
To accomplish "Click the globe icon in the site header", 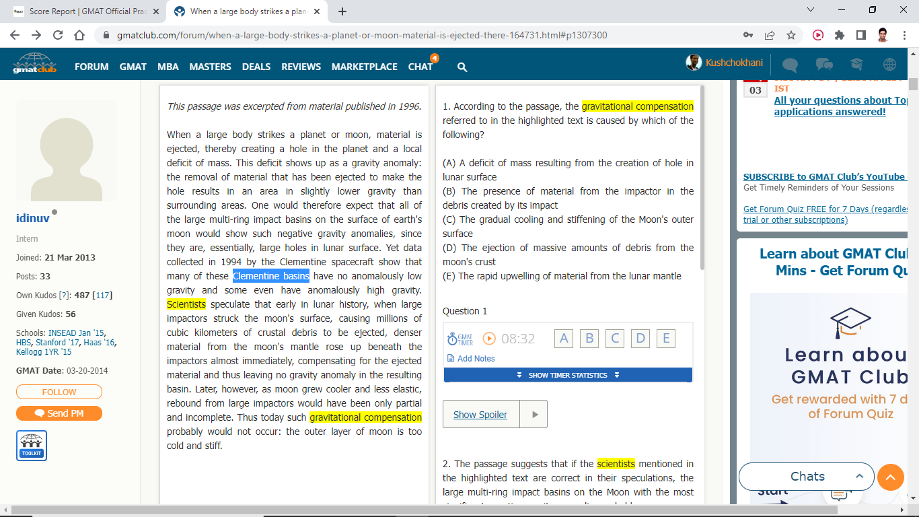I will (889, 65).
